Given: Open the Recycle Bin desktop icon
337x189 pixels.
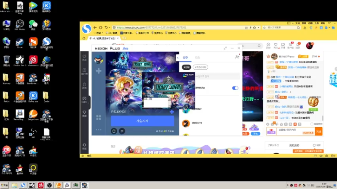Looking at the screenshot, I should click(6, 61).
